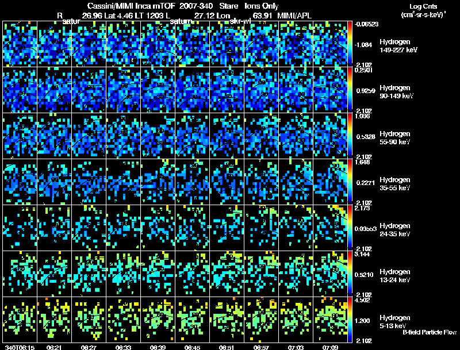Click the 'Ions Only' text in the title
Viewport: 460px width, 350px height.
pyautogui.click(x=261, y=6)
